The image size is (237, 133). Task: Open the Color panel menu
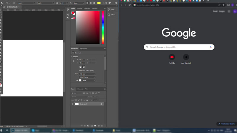click(105, 8)
